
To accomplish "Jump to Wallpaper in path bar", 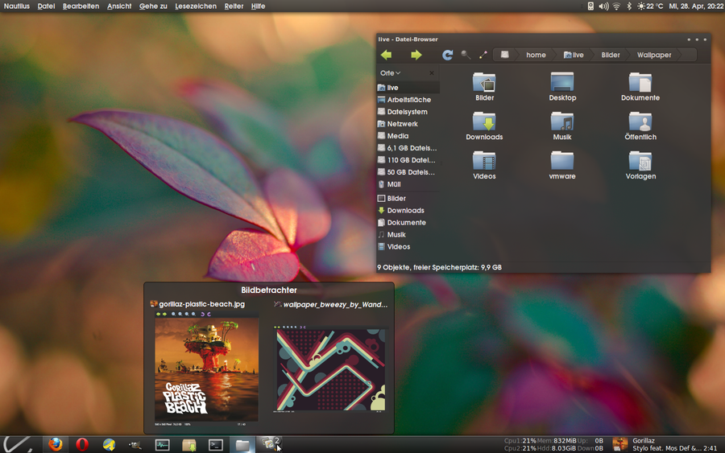I will click(654, 55).
